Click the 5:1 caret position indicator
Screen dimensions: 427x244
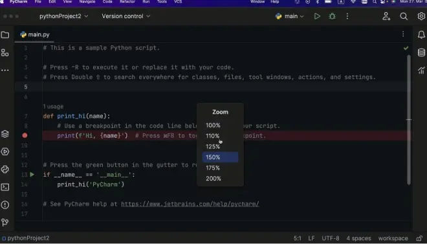[298, 239]
